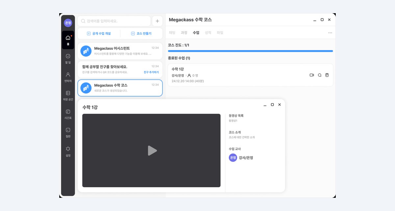Image resolution: width=395 pixels, height=211 pixels.
Task: Switch to the 과정 tab
Action: click(x=184, y=33)
